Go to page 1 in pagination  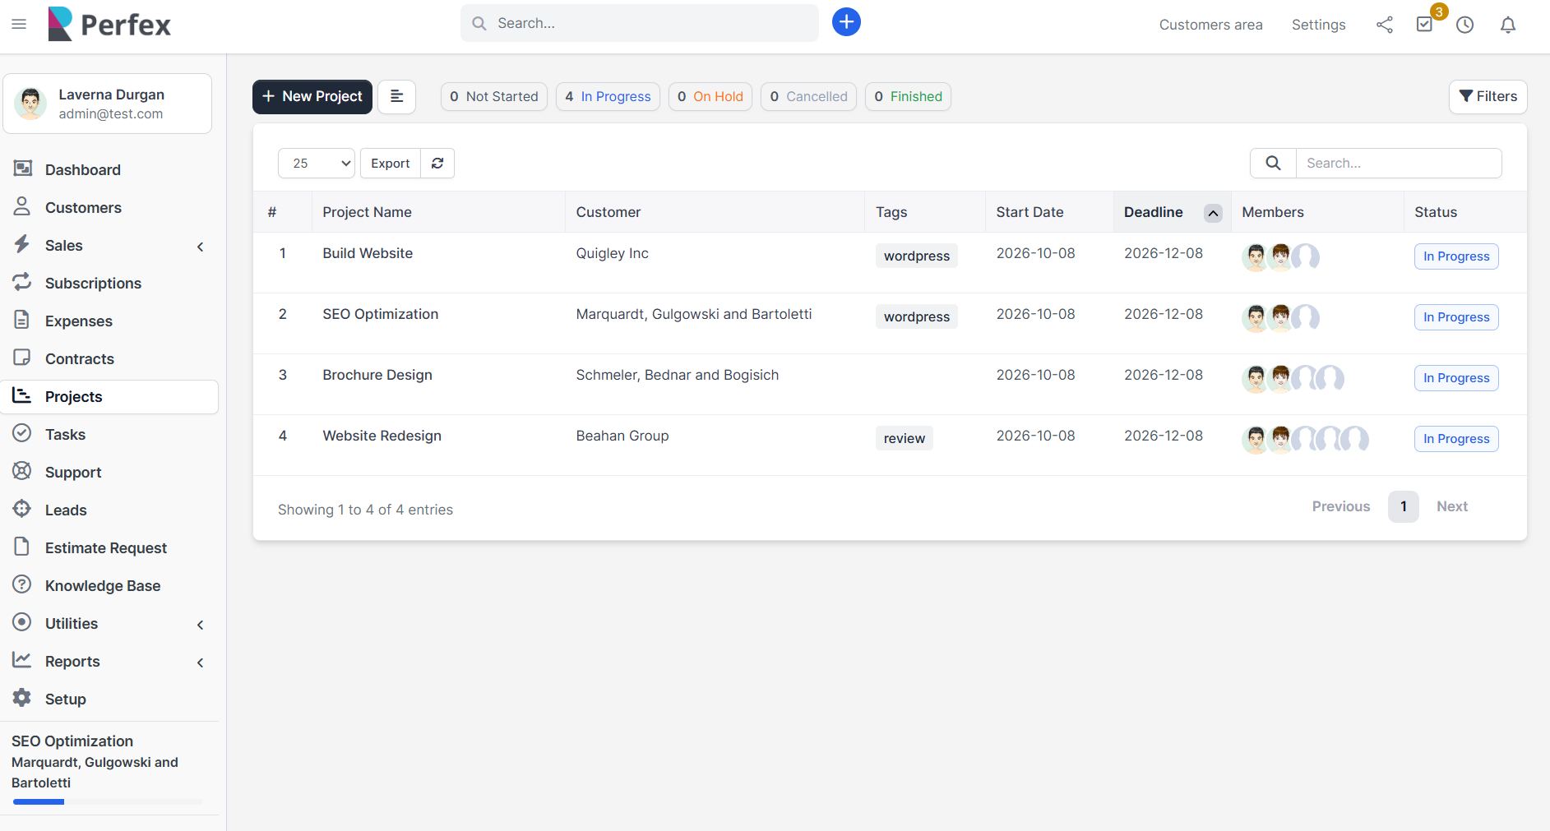coord(1404,506)
